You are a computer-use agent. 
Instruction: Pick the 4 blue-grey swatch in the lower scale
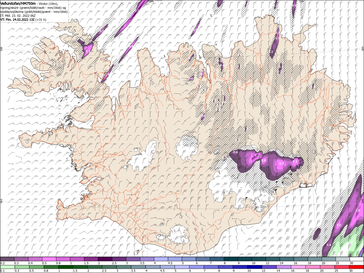[153, 267]
